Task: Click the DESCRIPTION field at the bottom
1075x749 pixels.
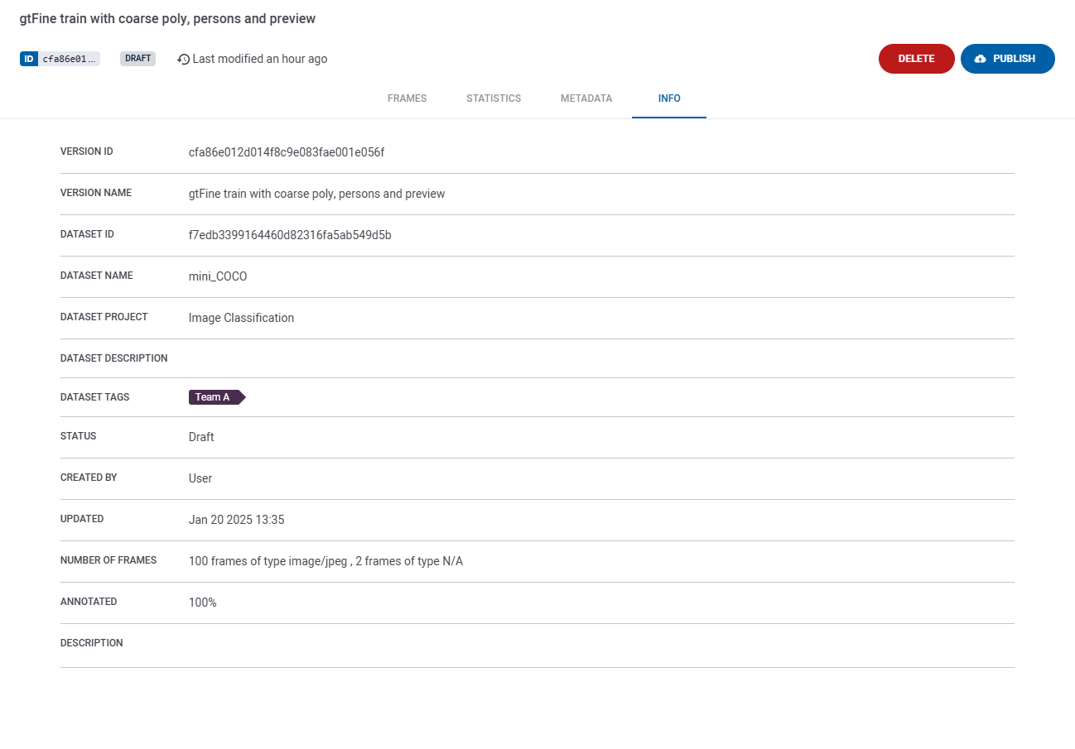Action: pos(331,643)
